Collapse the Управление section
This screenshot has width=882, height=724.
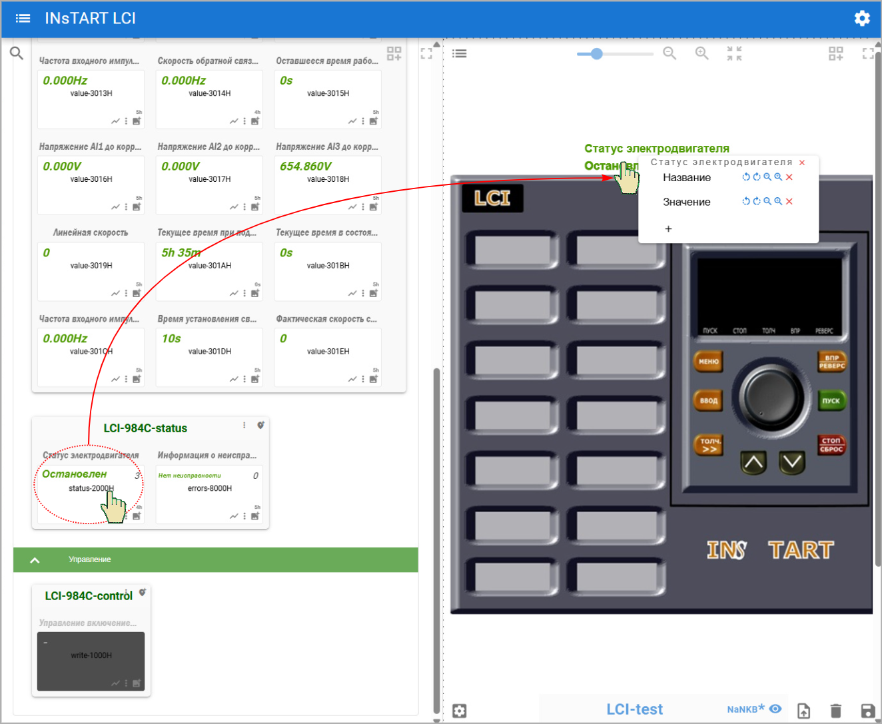pyautogui.click(x=35, y=560)
